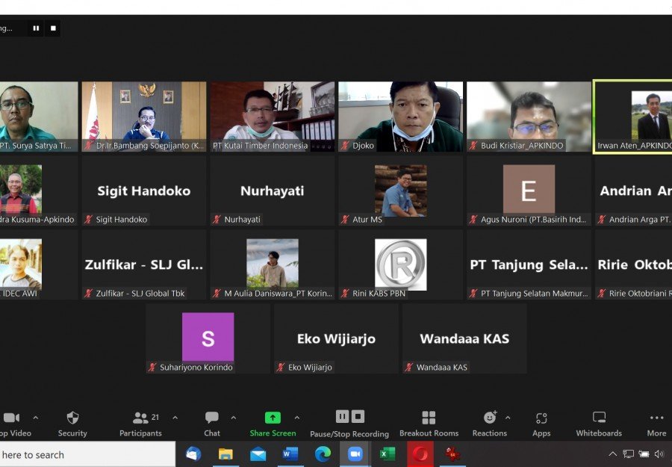The image size is (672, 467).
Task: Expand the video options arrow
Action: coord(35,418)
